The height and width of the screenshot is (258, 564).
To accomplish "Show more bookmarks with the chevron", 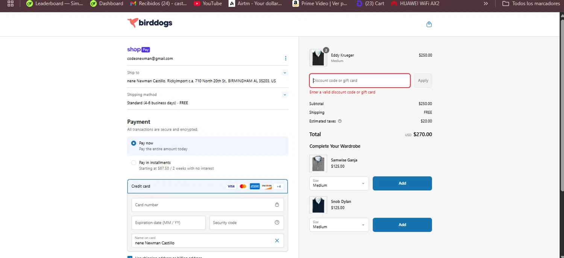I will [x=486, y=3].
